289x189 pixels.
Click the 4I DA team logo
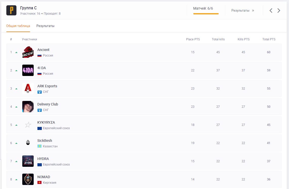28,70
